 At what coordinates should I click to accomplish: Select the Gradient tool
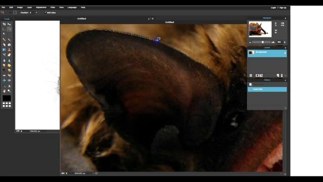click(4, 50)
